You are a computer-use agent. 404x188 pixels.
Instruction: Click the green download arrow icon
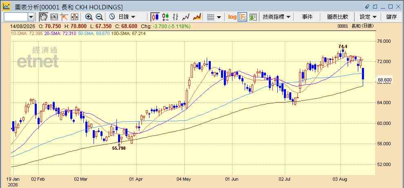(253, 17)
